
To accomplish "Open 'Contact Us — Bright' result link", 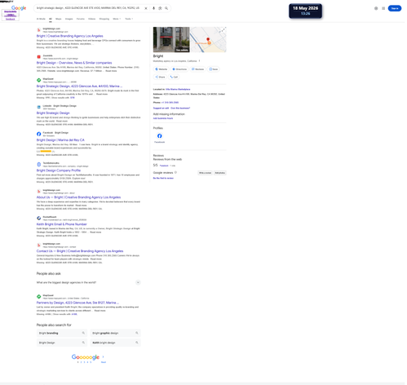I will pyautogui.click(x=80, y=252).
